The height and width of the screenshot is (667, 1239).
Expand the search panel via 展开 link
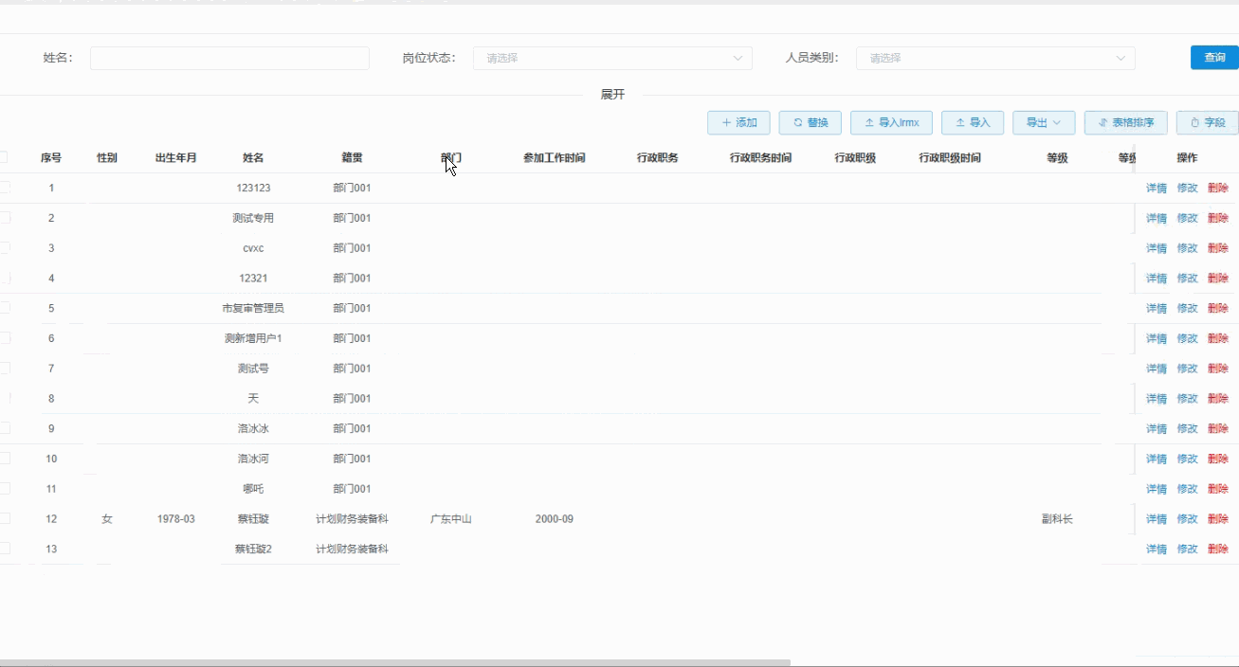coord(612,94)
